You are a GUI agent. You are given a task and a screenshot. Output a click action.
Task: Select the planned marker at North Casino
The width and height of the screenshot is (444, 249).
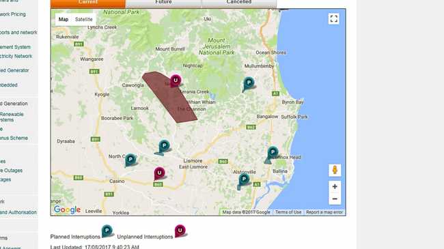(130, 160)
